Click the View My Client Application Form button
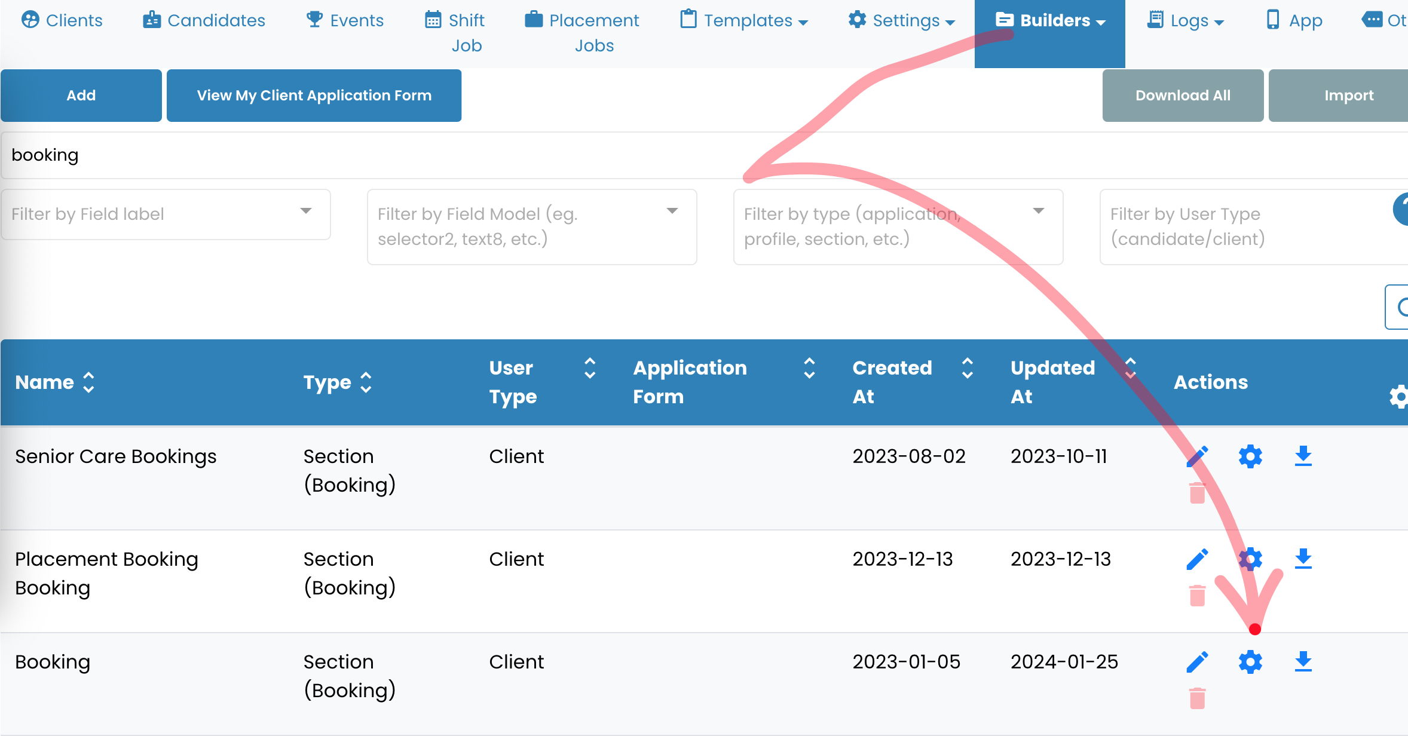This screenshot has height=736, width=1408. (x=314, y=95)
